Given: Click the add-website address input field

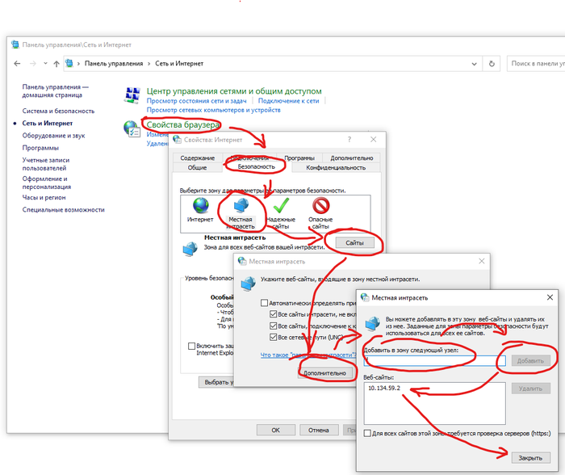Looking at the screenshot, I should click(x=433, y=359).
